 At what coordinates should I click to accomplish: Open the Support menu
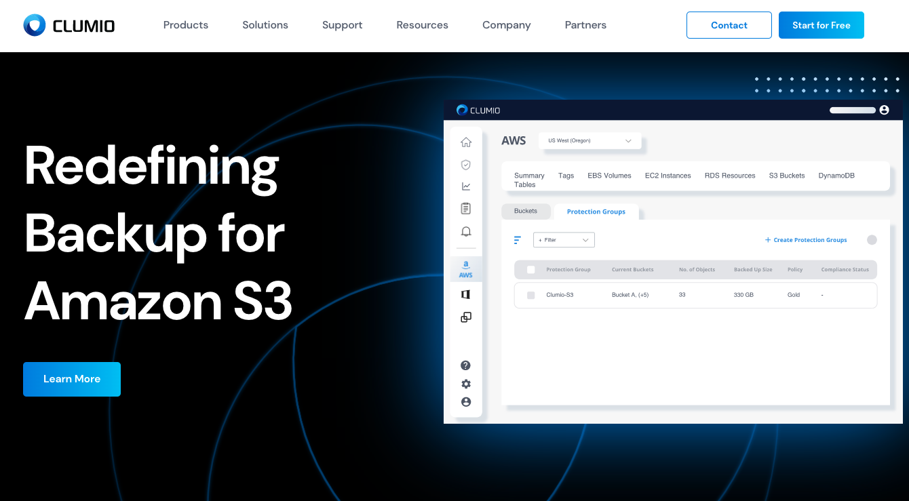[343, 25]
